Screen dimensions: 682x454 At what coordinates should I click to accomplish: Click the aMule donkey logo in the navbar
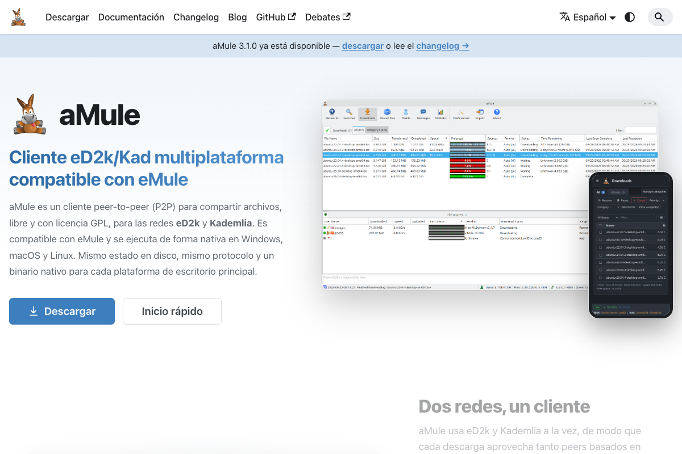tap(18, 17)
